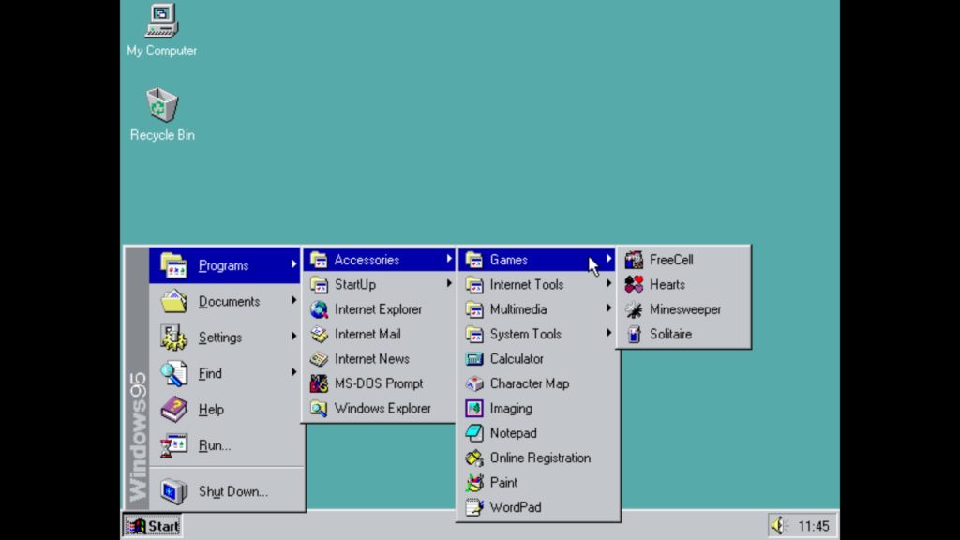Click the speaker icon in the system tray
This screenshot has height=540, width=960.
pos(779,525)
